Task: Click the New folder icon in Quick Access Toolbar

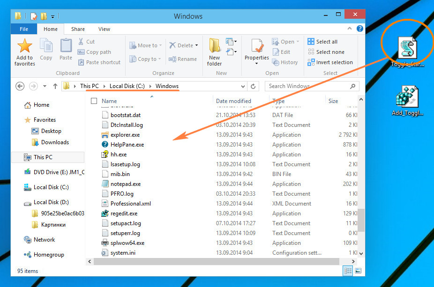Action: click(44, 16)
